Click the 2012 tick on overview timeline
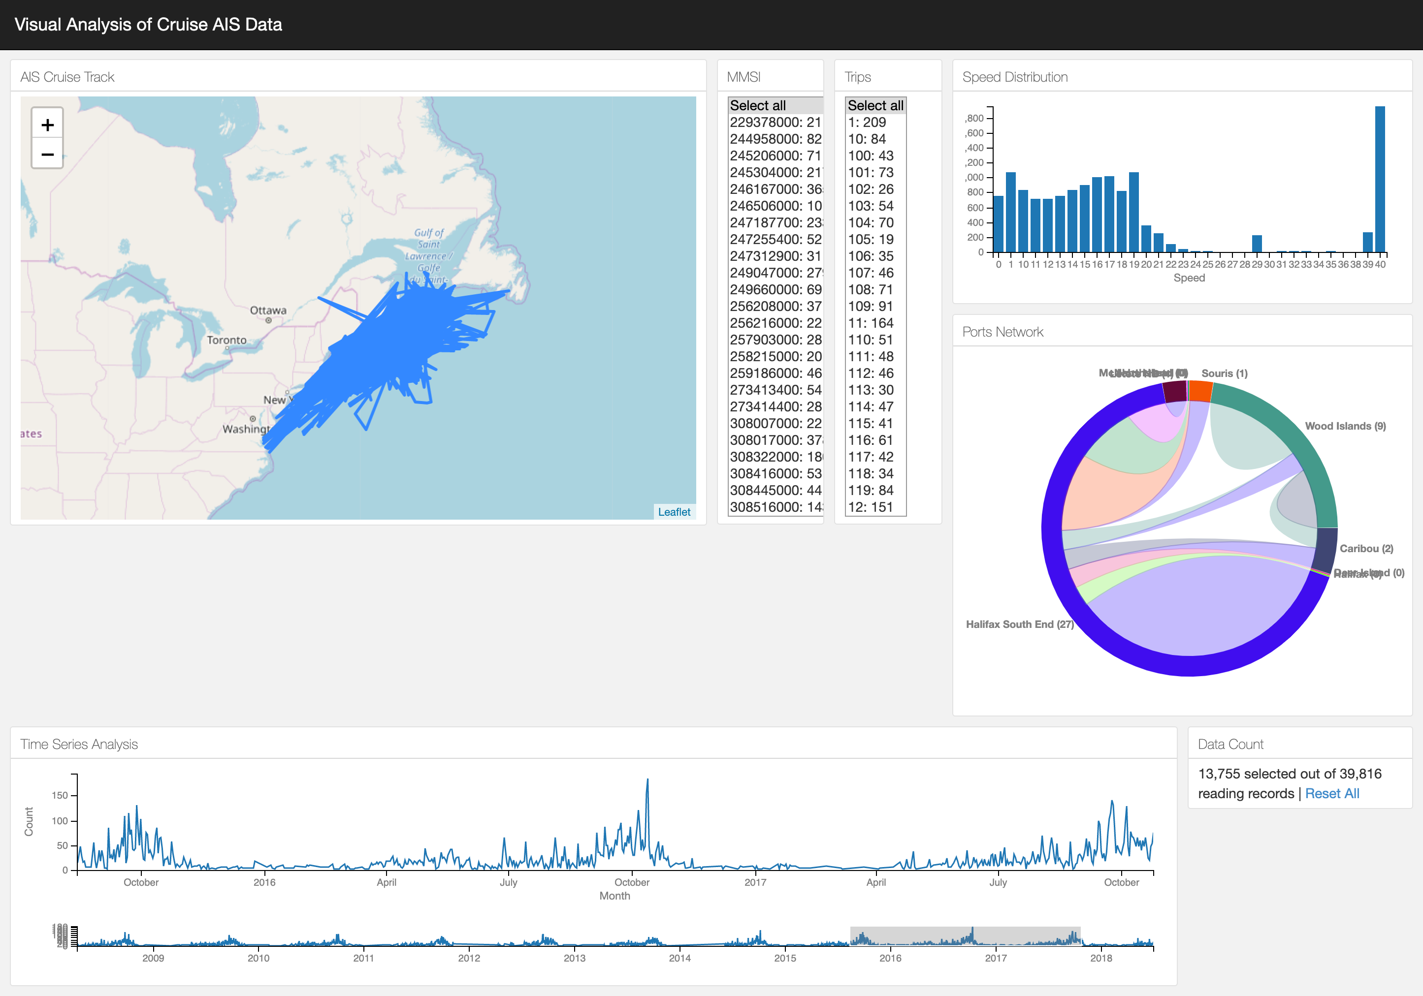The height and width of the screenshot is (996, 1423). [x=469, y=958]
